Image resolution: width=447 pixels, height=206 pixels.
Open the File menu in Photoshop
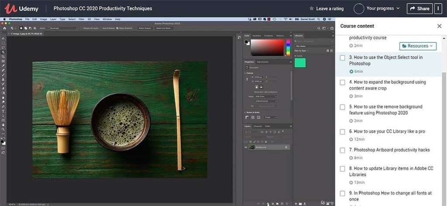coord(28,19)
